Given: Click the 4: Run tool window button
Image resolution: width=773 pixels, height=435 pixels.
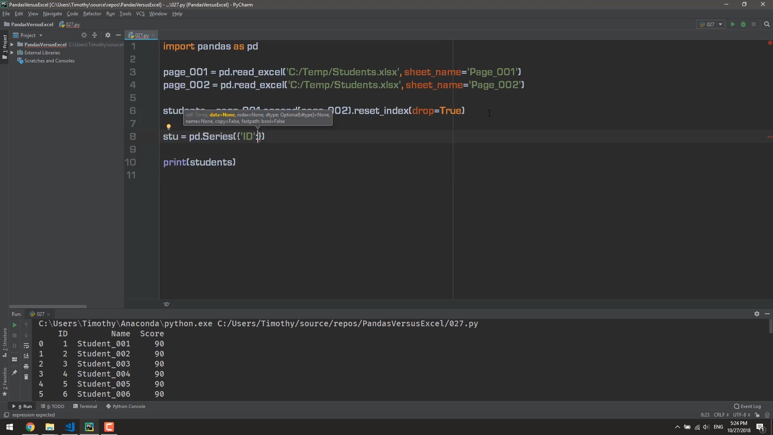Looking at the screenshot, I should pos(22,406).
